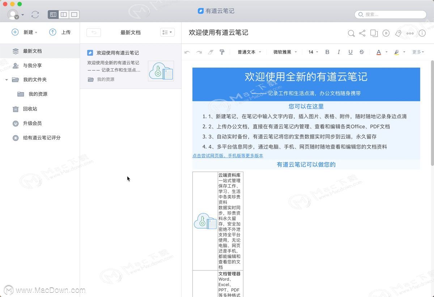Viewport: 434px width, 297px height.
Task: Open the font color picker arrow
Action: click(x=386, y=52)
